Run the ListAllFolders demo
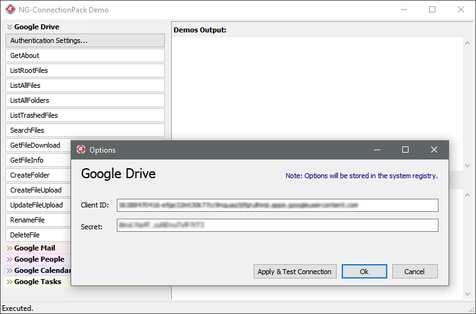476x314 pixels. (85, 100)
